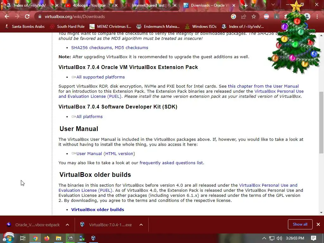
Task: Close the Downloads – Oracle VM tab
Action: point(234,5)
